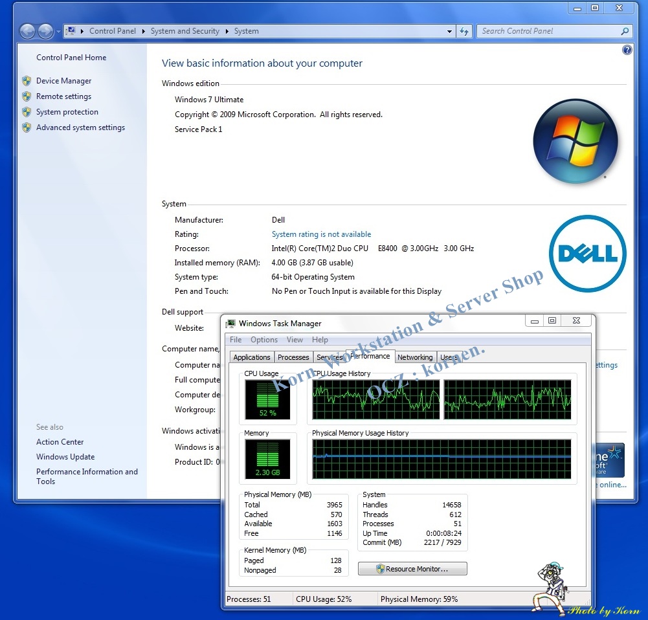Expand the arrow after System and Security breadcrumb

coord(227,31)
